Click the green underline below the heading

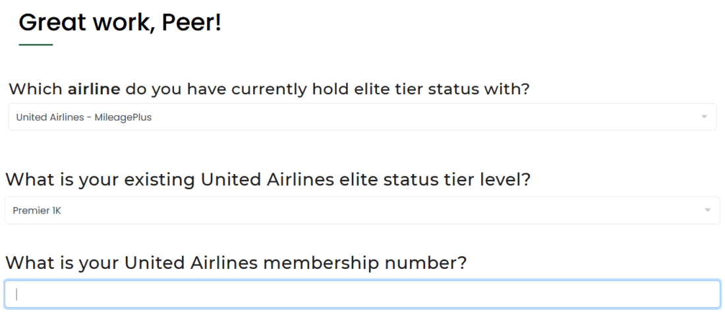pyautogui.click(x=36, y=45)
